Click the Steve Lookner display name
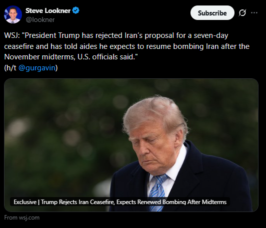The image size is (266, 228). tap(48, 10)
